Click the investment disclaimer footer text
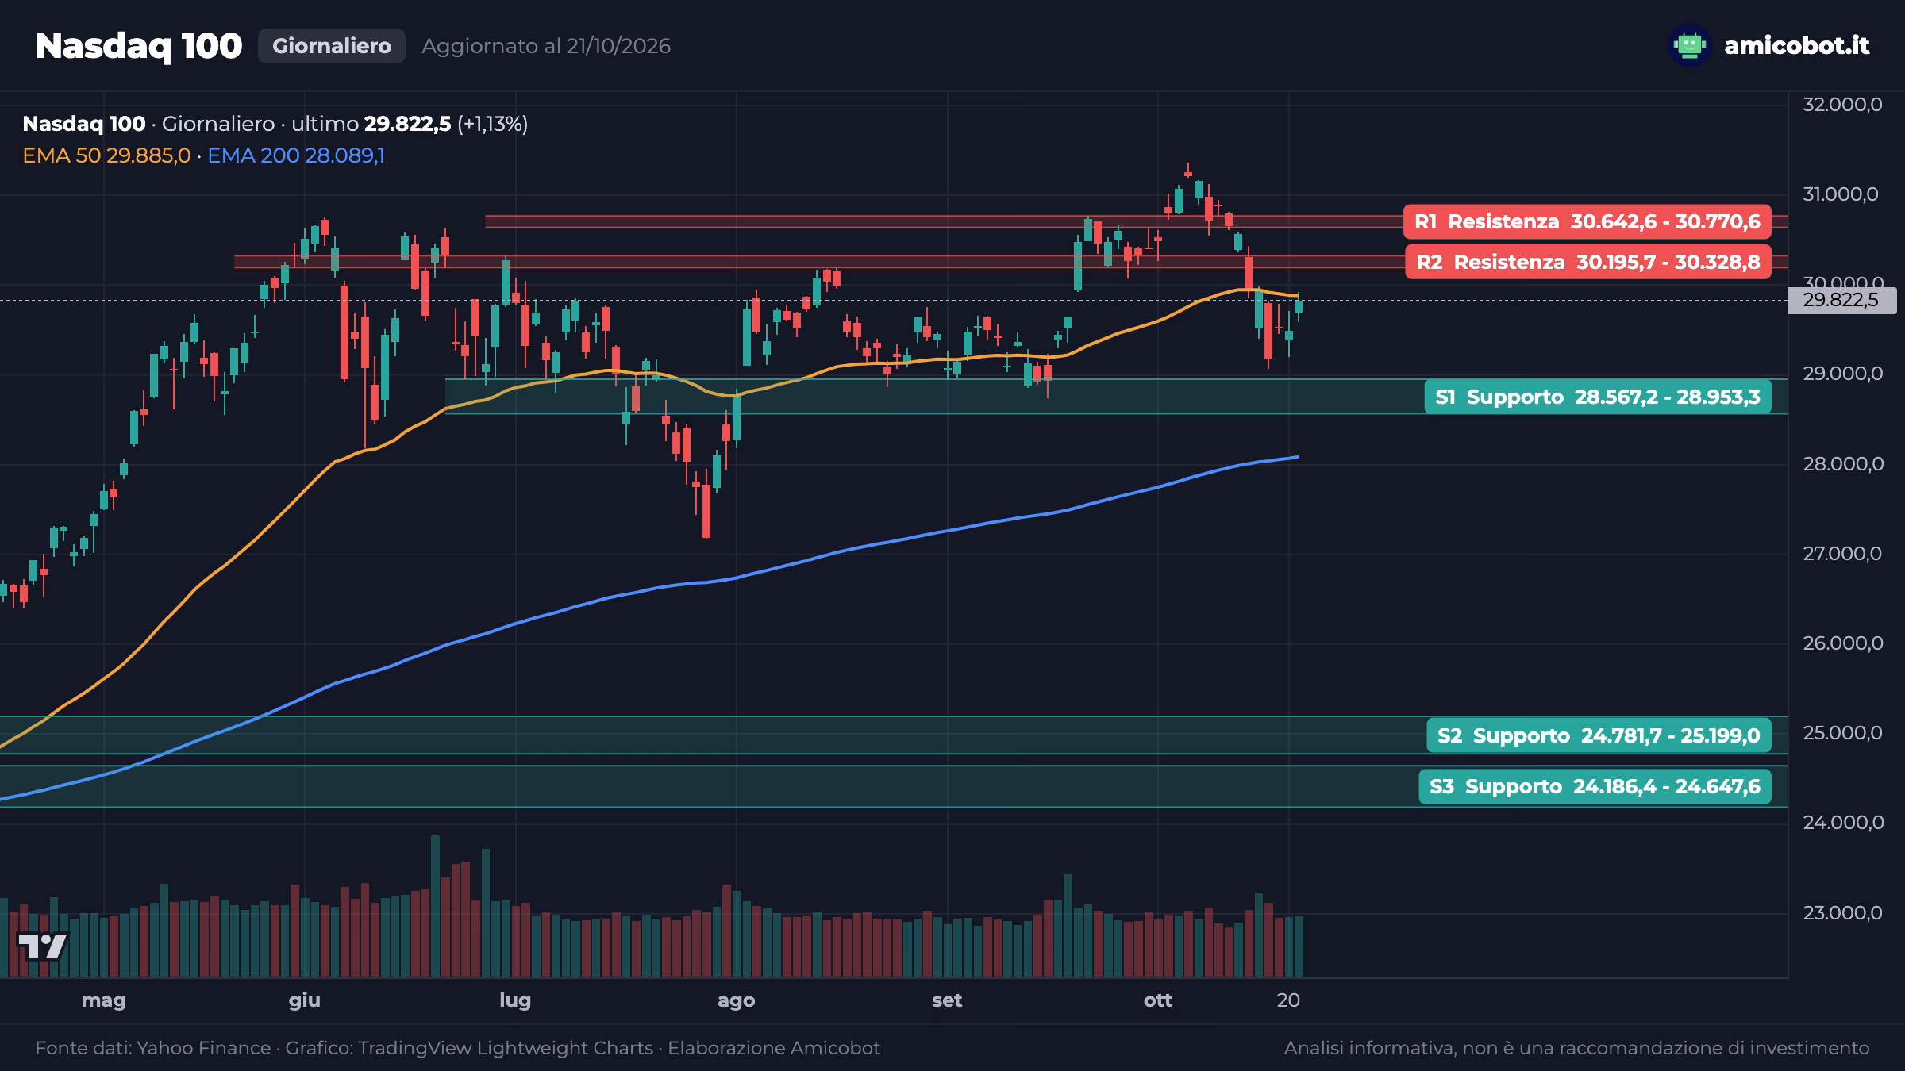Screen dimensions: 1905x1071 [x=1576, y=1048]
